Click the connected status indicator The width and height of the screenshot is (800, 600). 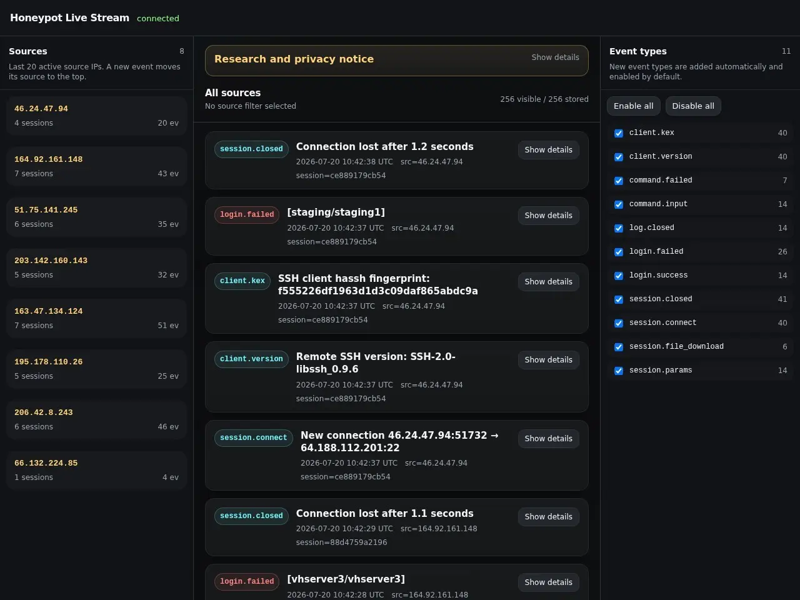[x=157, y=19]
